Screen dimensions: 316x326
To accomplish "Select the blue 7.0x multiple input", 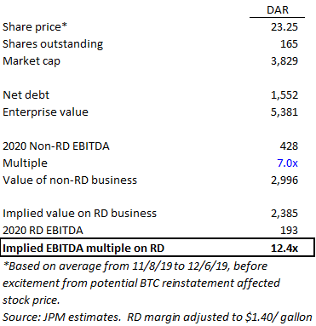I will (x=287, y=163).
